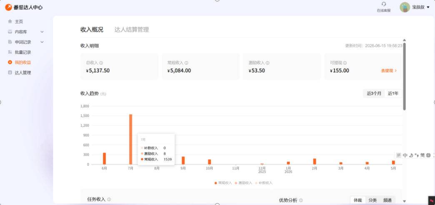
Task: Toggle 激励收入 legend series below chart
Action: pyautogui.click(x=243, y=183)
